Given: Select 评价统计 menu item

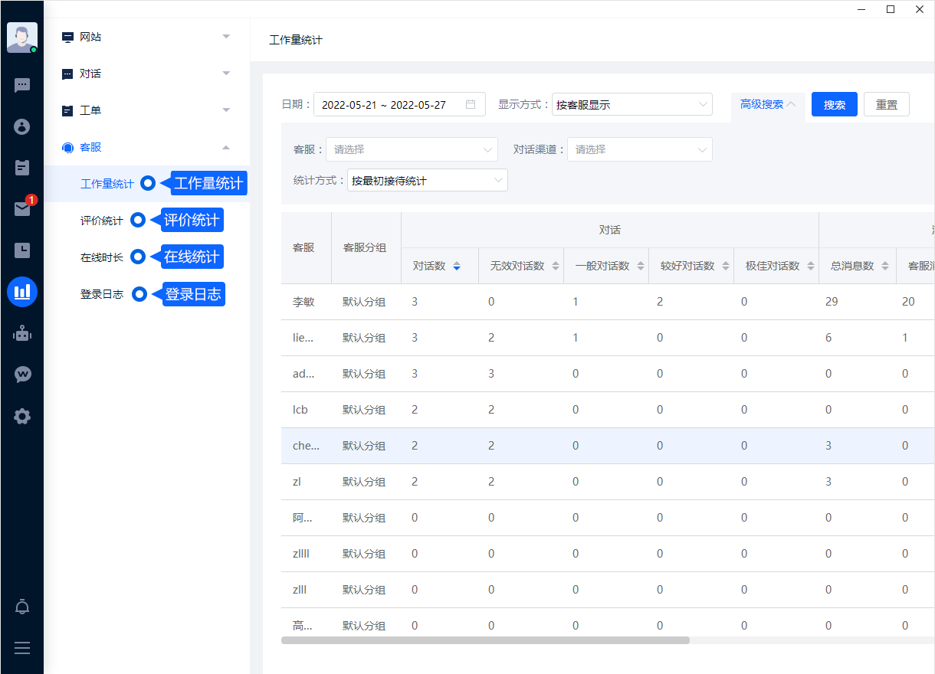Looking at the screenshot, I should pos(102,221).
